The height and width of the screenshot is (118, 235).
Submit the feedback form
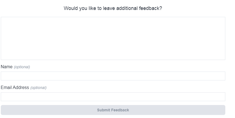click(113, 110)
